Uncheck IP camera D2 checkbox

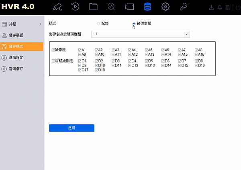click(96, 61)
